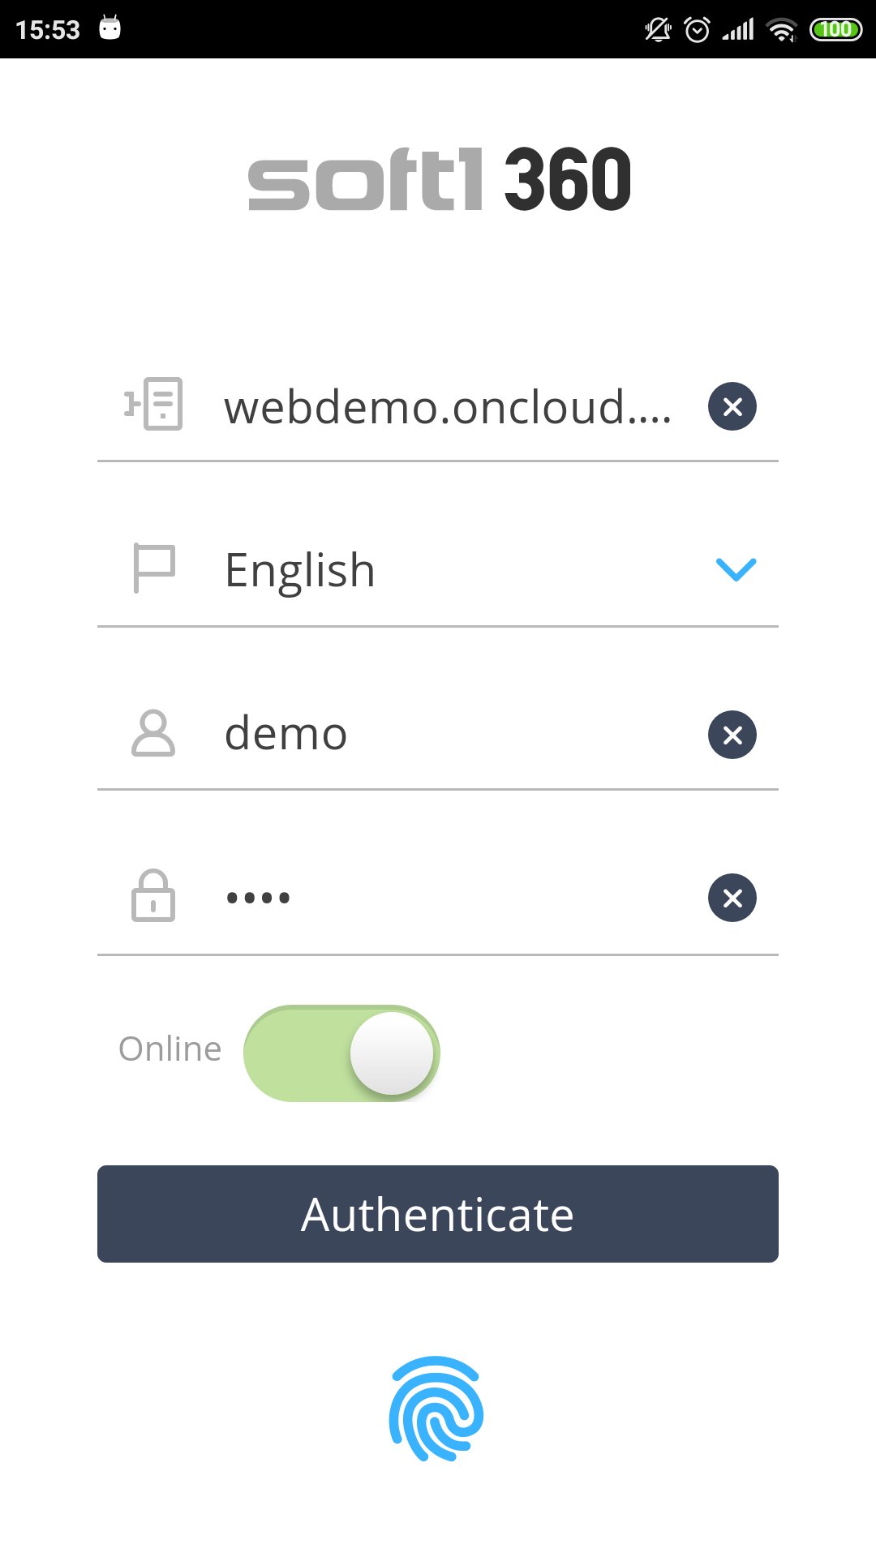Tap the fingerprint login icon

(x=436, y=1409)
